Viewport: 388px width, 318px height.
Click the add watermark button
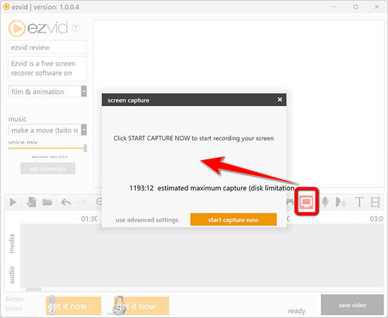tap(48, 168)
